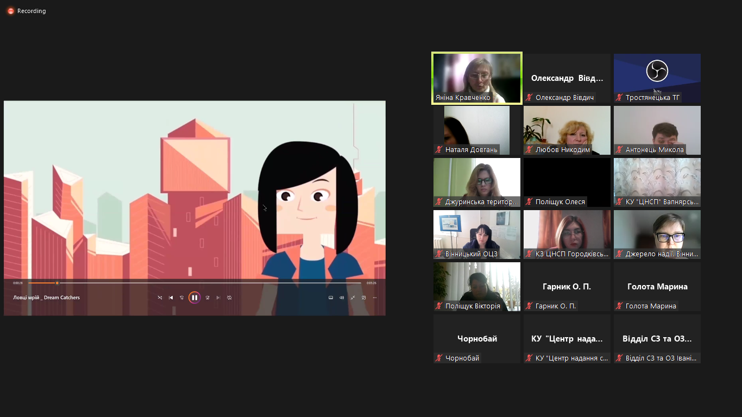The image size is (742, 417).
Task: Click the total duration 0:05:26
Action: coord(372,283)
